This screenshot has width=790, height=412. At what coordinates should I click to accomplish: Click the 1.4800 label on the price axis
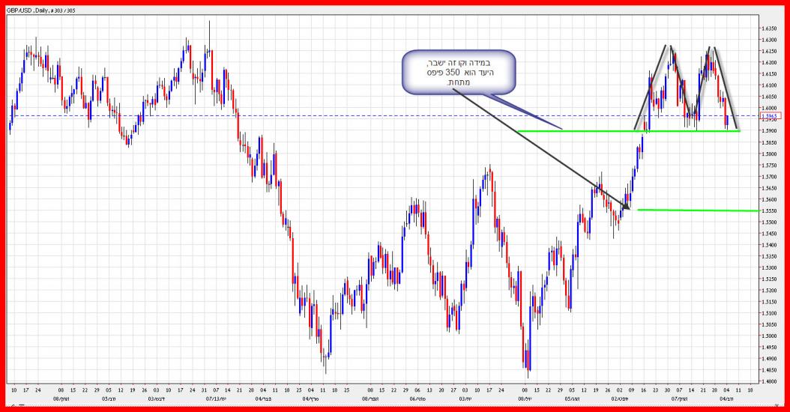[768, 381]
